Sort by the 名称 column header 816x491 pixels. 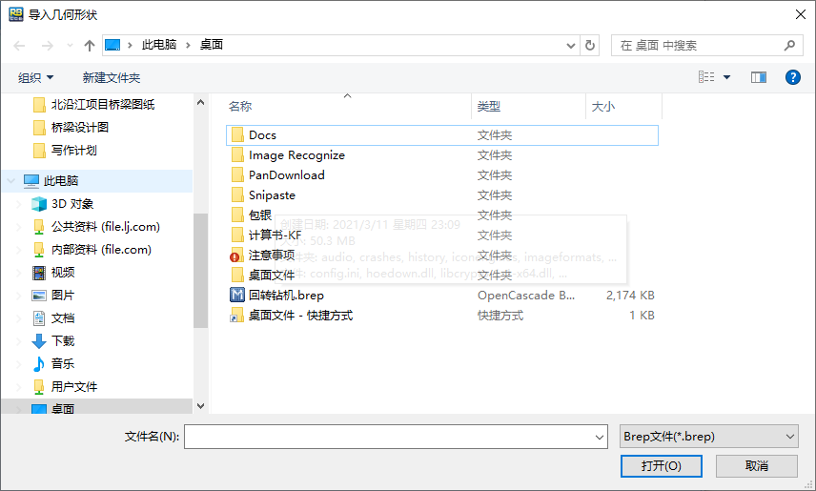pos(240,106)
